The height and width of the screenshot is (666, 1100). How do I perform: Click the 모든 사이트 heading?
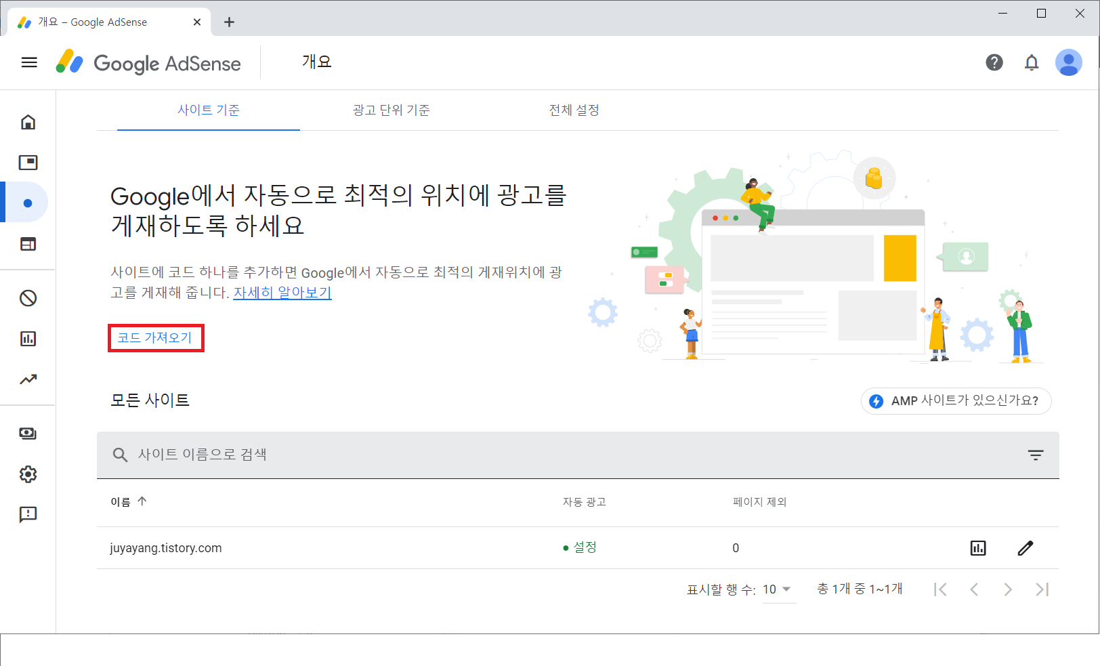pos(150,400)
